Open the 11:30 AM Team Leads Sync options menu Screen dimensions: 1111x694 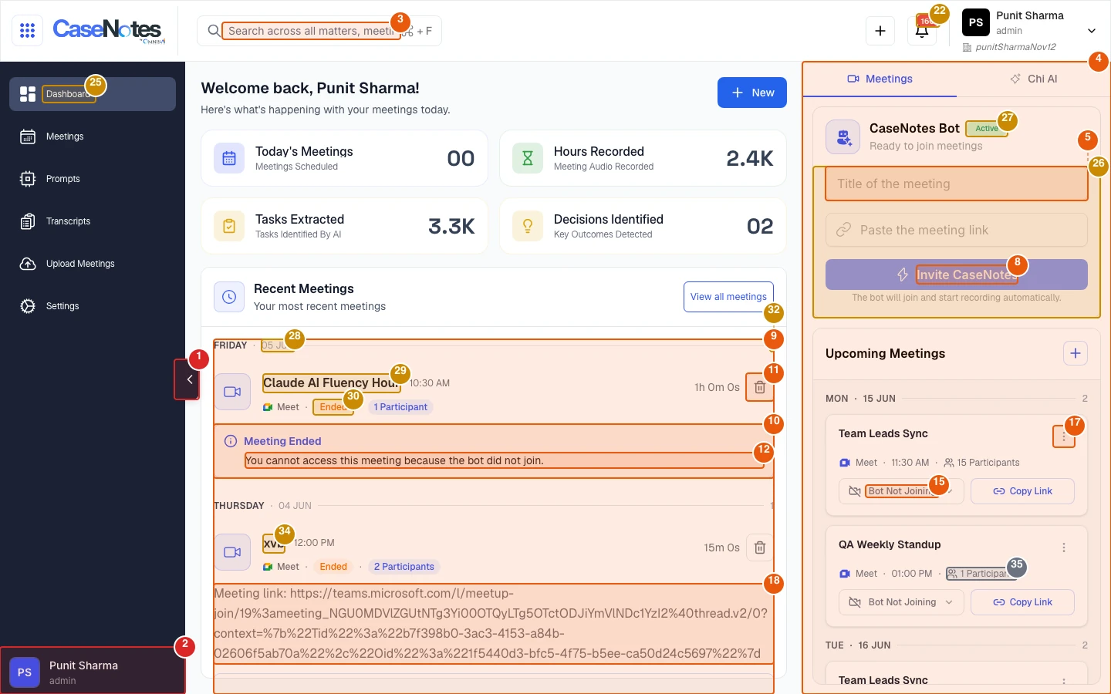click(x=1064, y=436)
